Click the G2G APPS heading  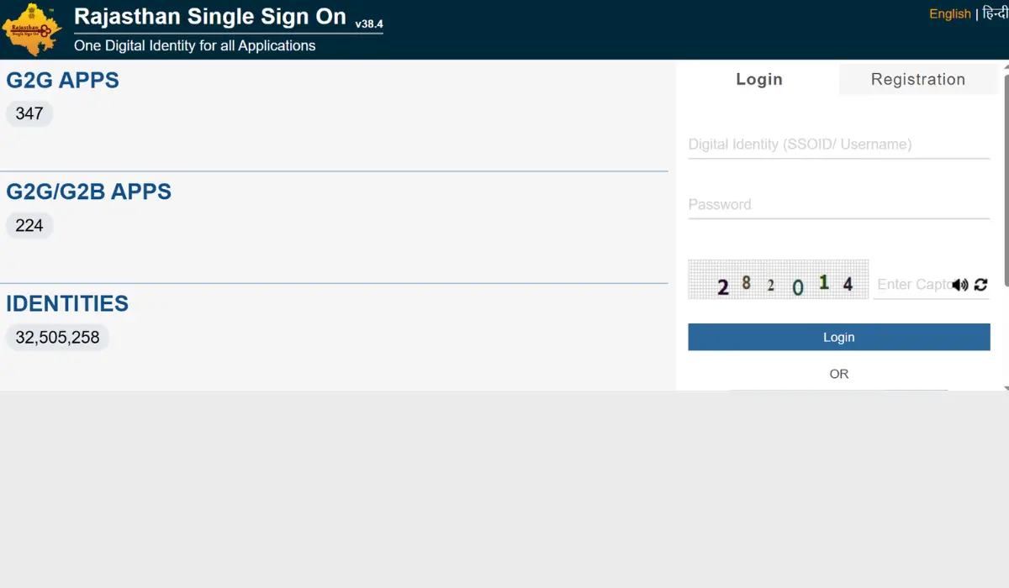coord(63,81)
